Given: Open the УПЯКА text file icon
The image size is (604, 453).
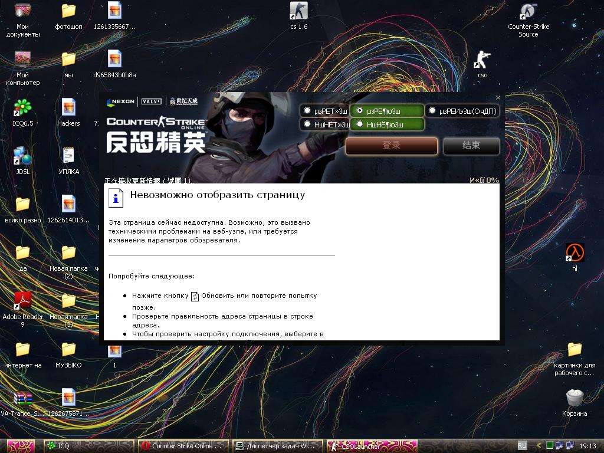Looking at the screenshot, I should 68,156.
